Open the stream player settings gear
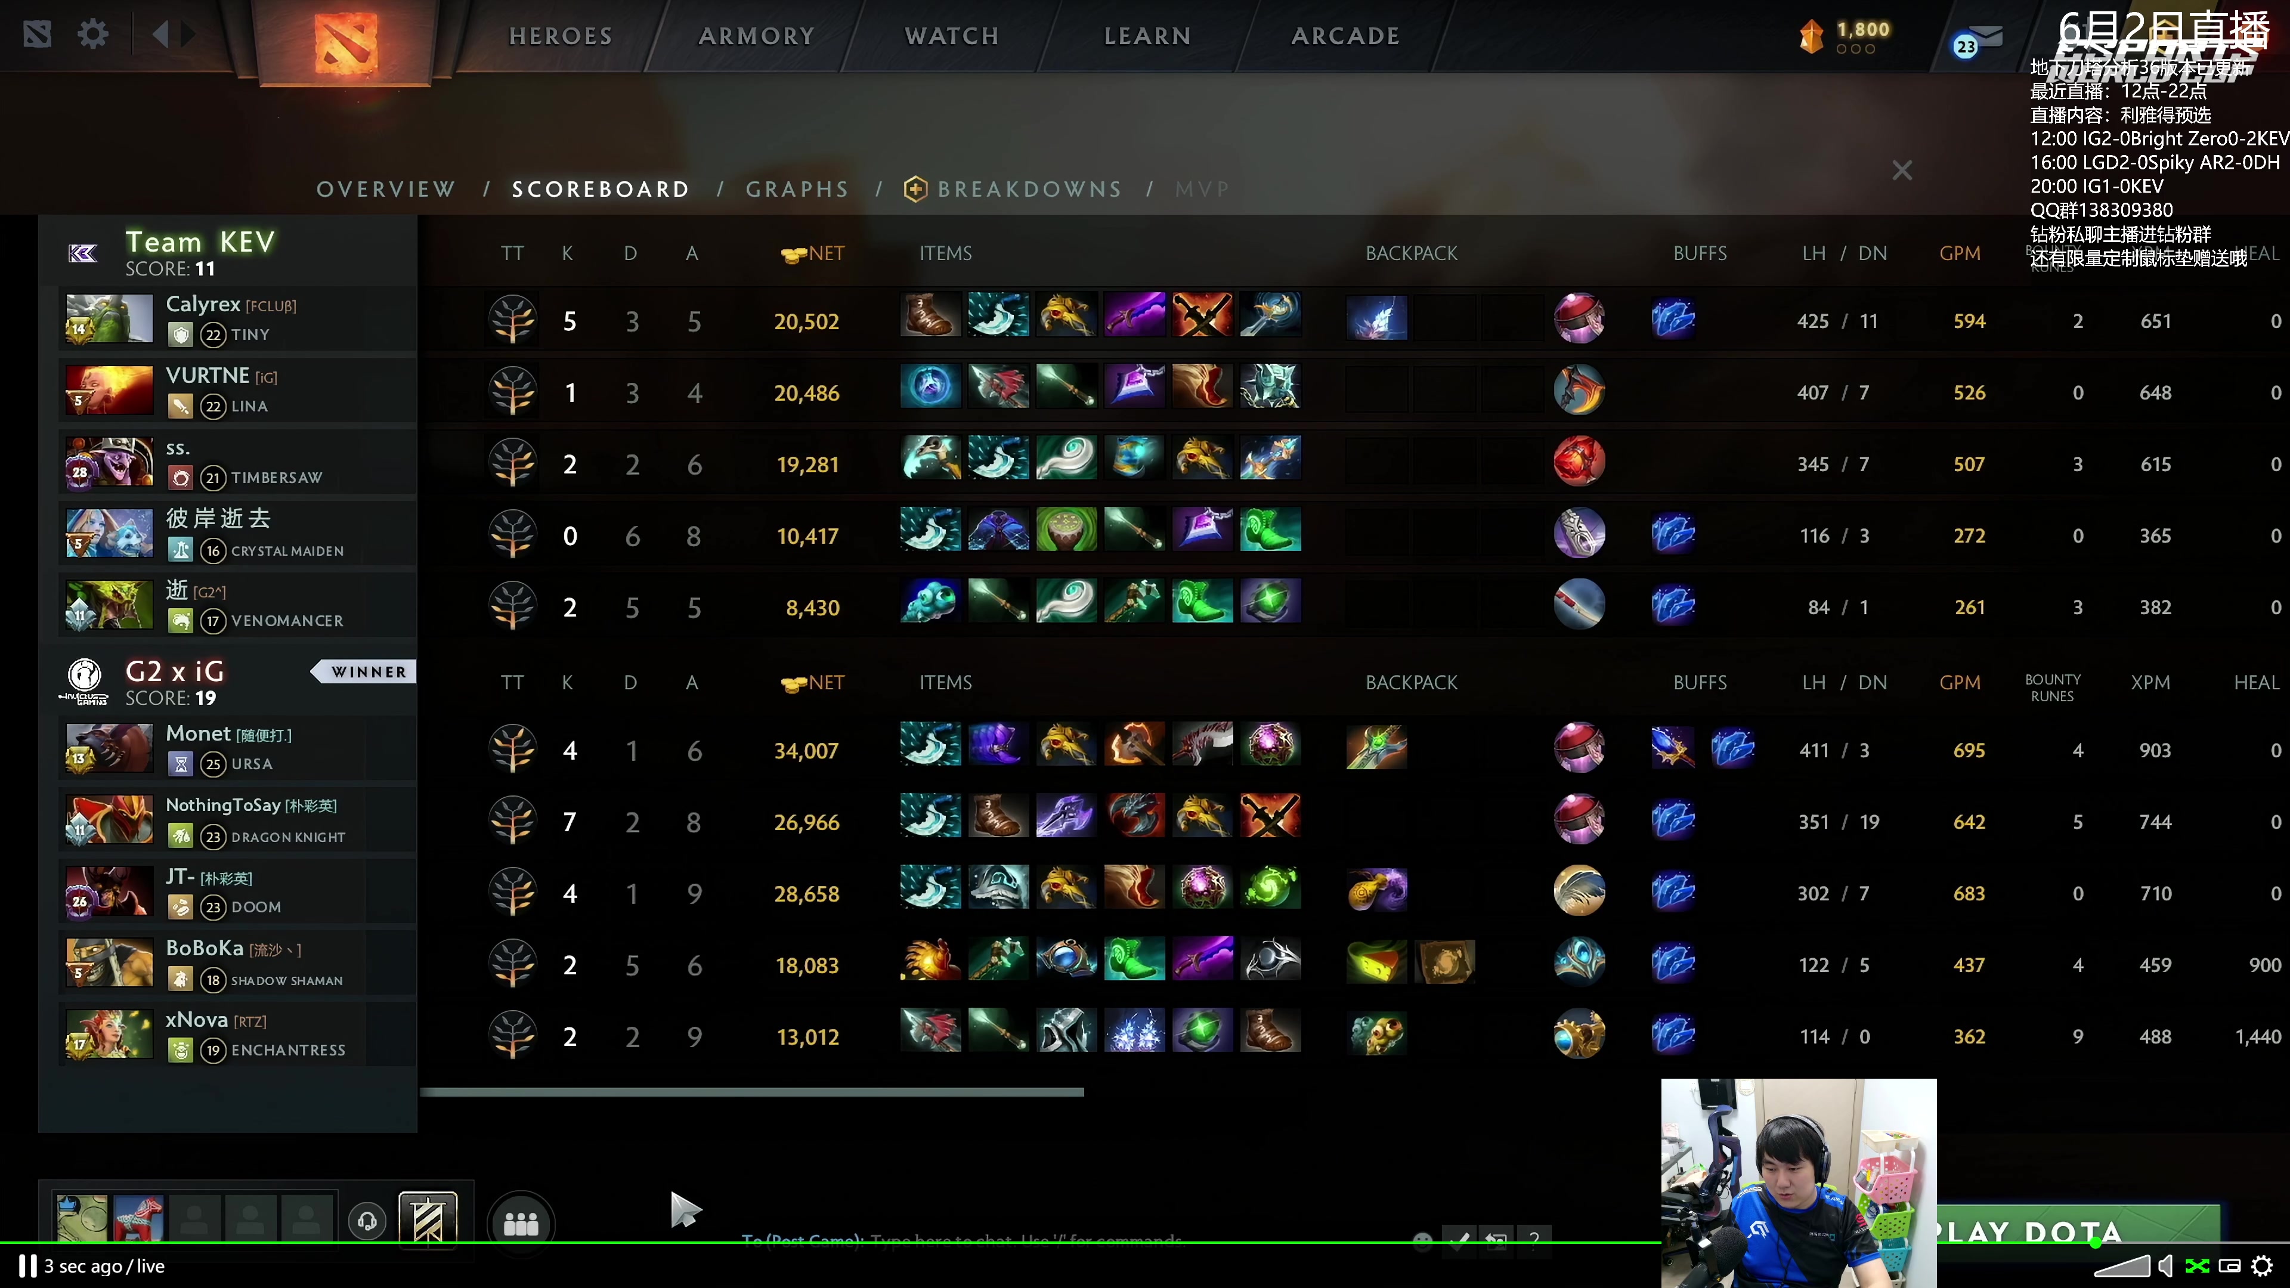Image resolution: width=2290 pixels, height=1288 pixels. [2261, 1266]
